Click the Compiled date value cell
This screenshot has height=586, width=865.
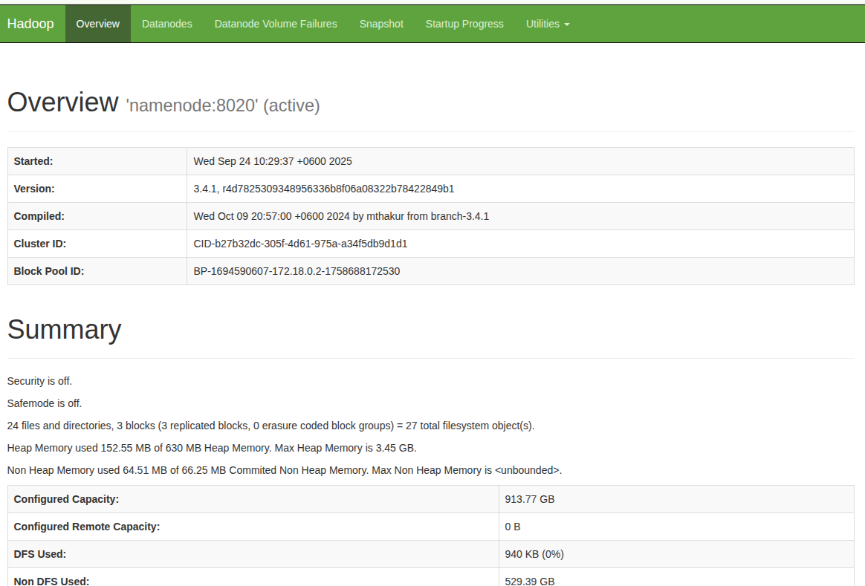(341, 216)
